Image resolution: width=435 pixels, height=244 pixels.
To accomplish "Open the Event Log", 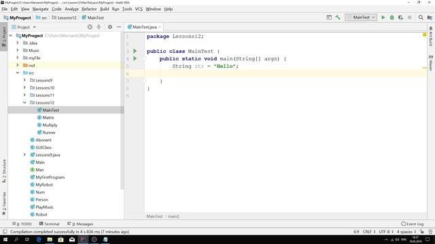I will pos(413,224).
